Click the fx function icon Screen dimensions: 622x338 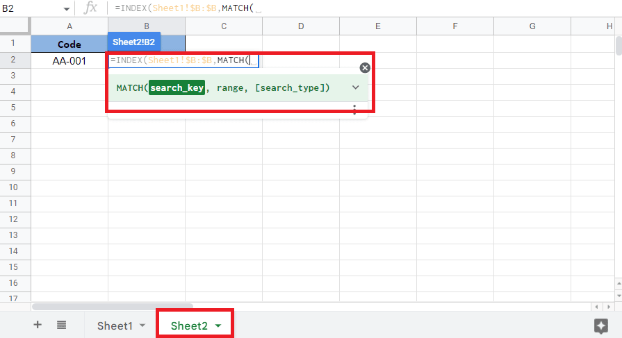click(x=90, y=8)
